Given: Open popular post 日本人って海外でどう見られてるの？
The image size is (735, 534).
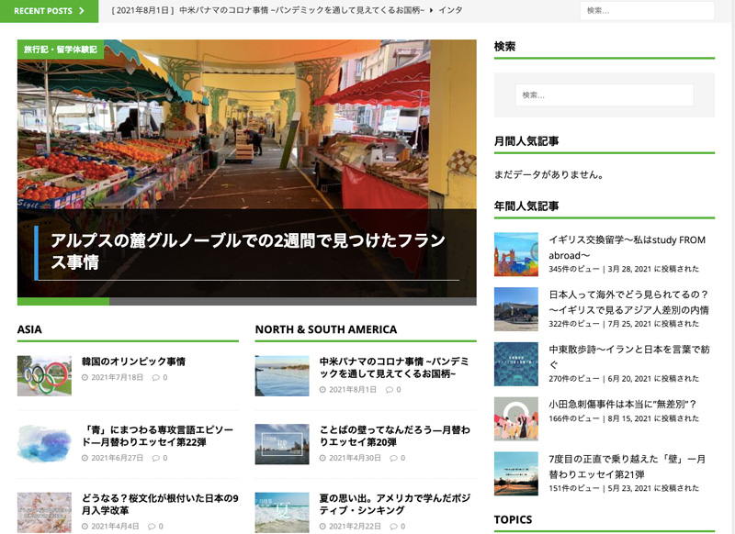Looking at the screenshot, I should (628, 302).
